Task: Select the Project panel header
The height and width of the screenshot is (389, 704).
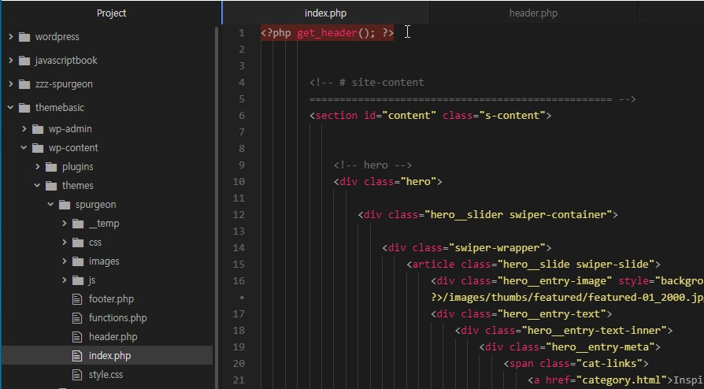Action: tap(111, 13)
